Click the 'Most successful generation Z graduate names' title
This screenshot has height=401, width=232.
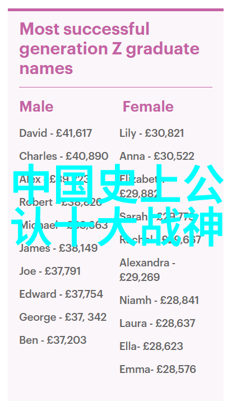[109, 49]
